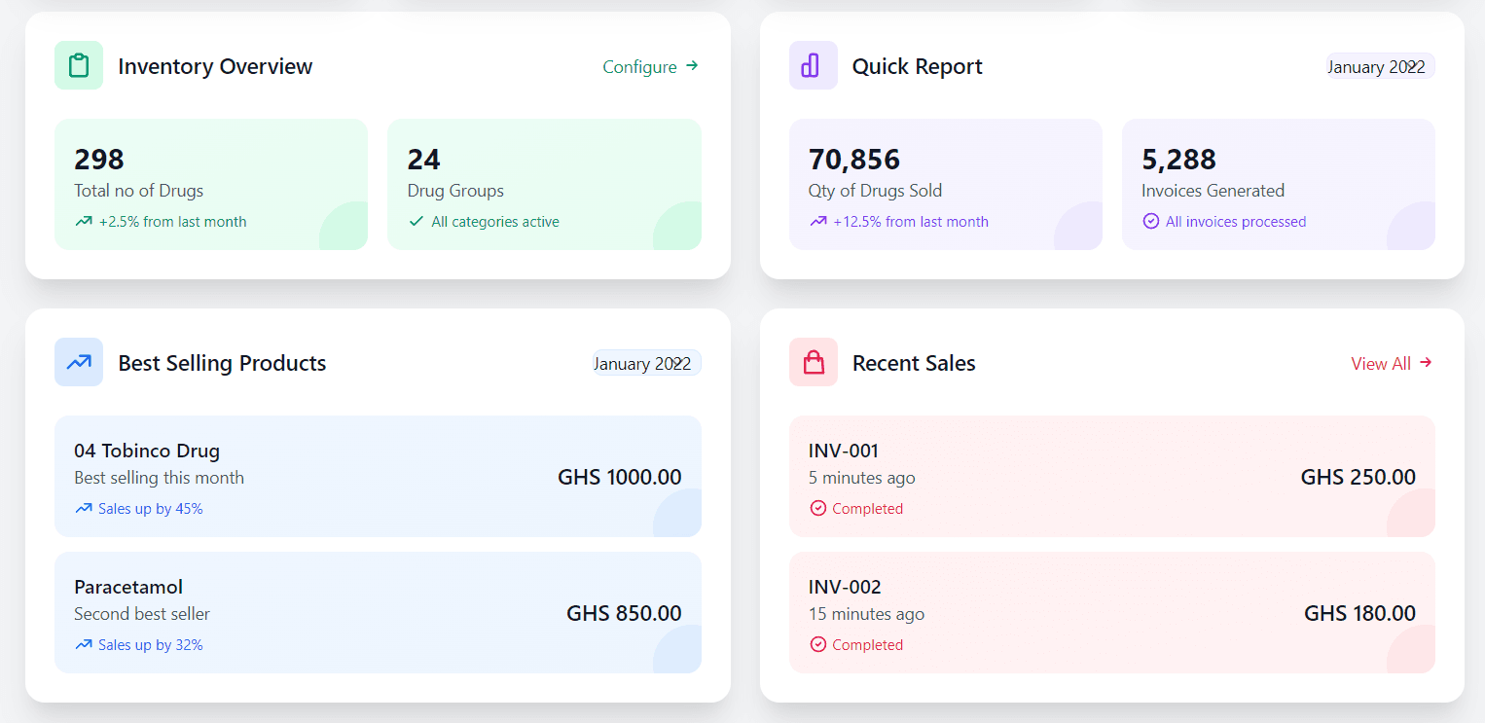
Task: Click the Inventory Overview clipboard icon
Action: 79,65
